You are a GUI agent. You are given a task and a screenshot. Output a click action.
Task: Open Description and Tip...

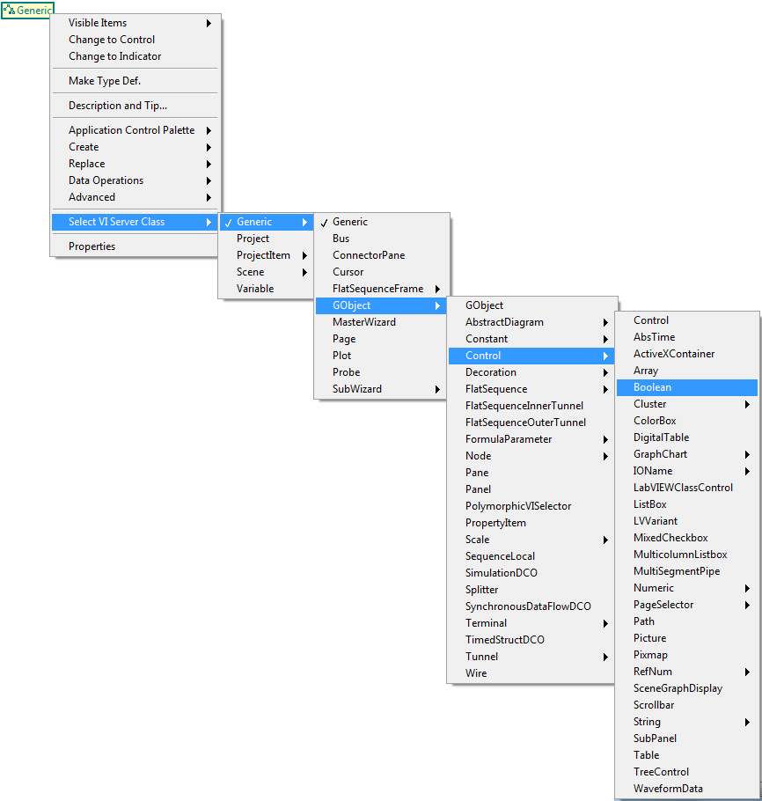click(x=136, y=106)
